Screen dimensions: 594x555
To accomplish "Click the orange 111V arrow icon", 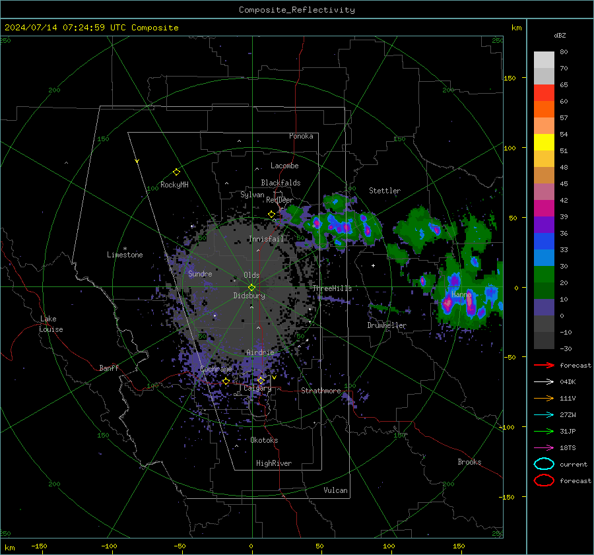I will pyautogui.click(x=544, y=398).
